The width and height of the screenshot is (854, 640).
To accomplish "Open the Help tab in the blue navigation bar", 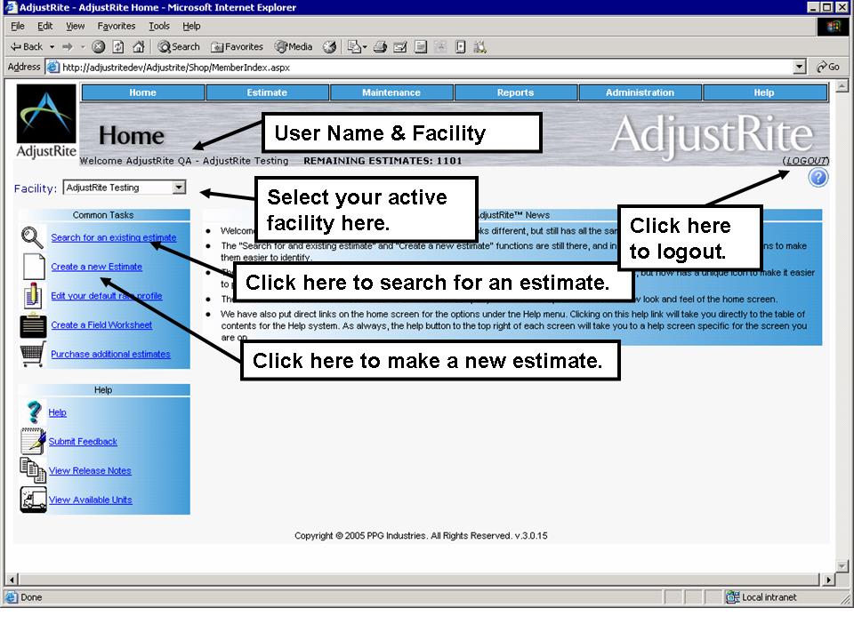I will 764,92.
